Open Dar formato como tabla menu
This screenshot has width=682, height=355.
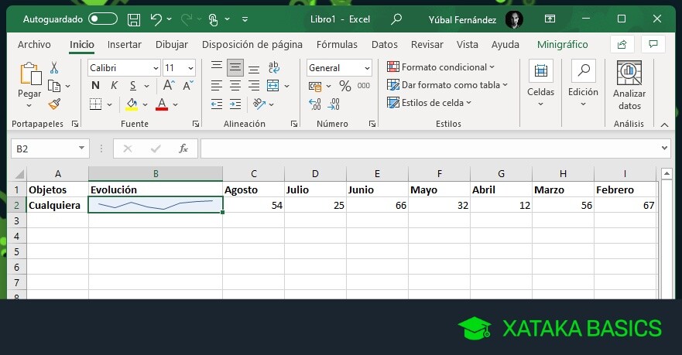pyautogui.click(x=447, y=85)
